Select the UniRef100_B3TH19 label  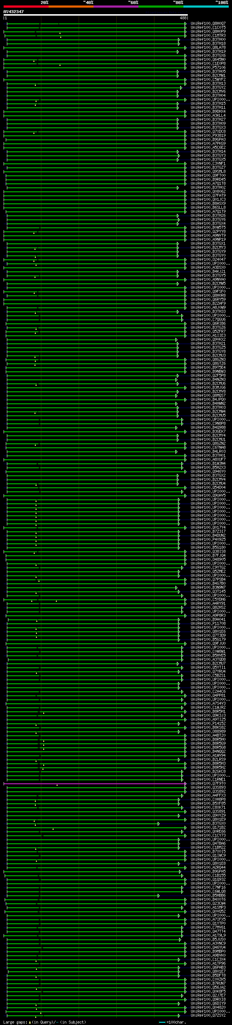[x=208, y=51]
